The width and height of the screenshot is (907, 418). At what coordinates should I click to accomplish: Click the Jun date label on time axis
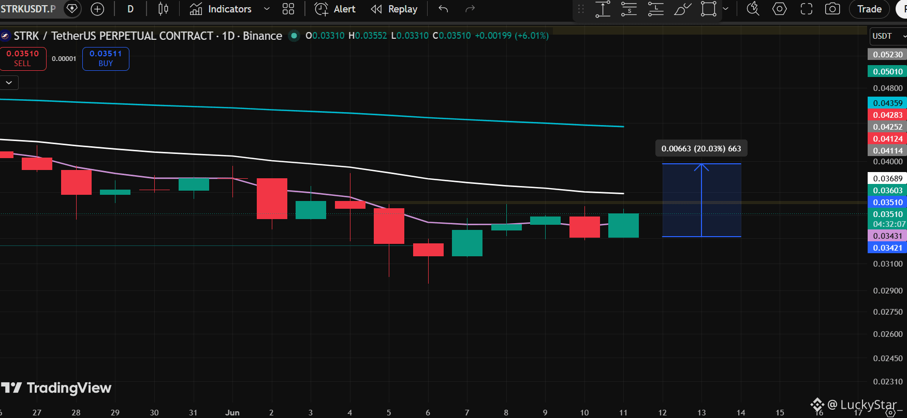(x=232, y=412)
